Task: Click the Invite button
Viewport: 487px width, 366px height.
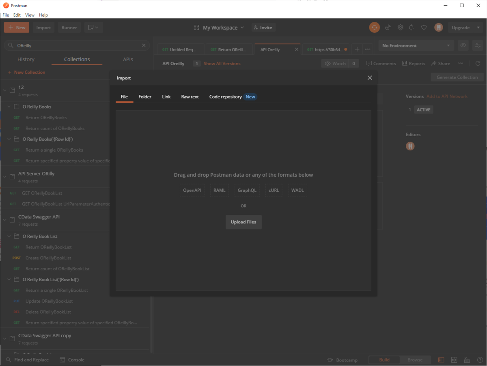Action: coord(263,28)
